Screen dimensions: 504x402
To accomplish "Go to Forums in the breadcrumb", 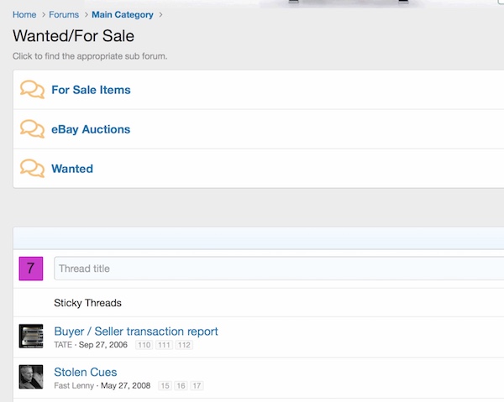I will click(64, 15).
